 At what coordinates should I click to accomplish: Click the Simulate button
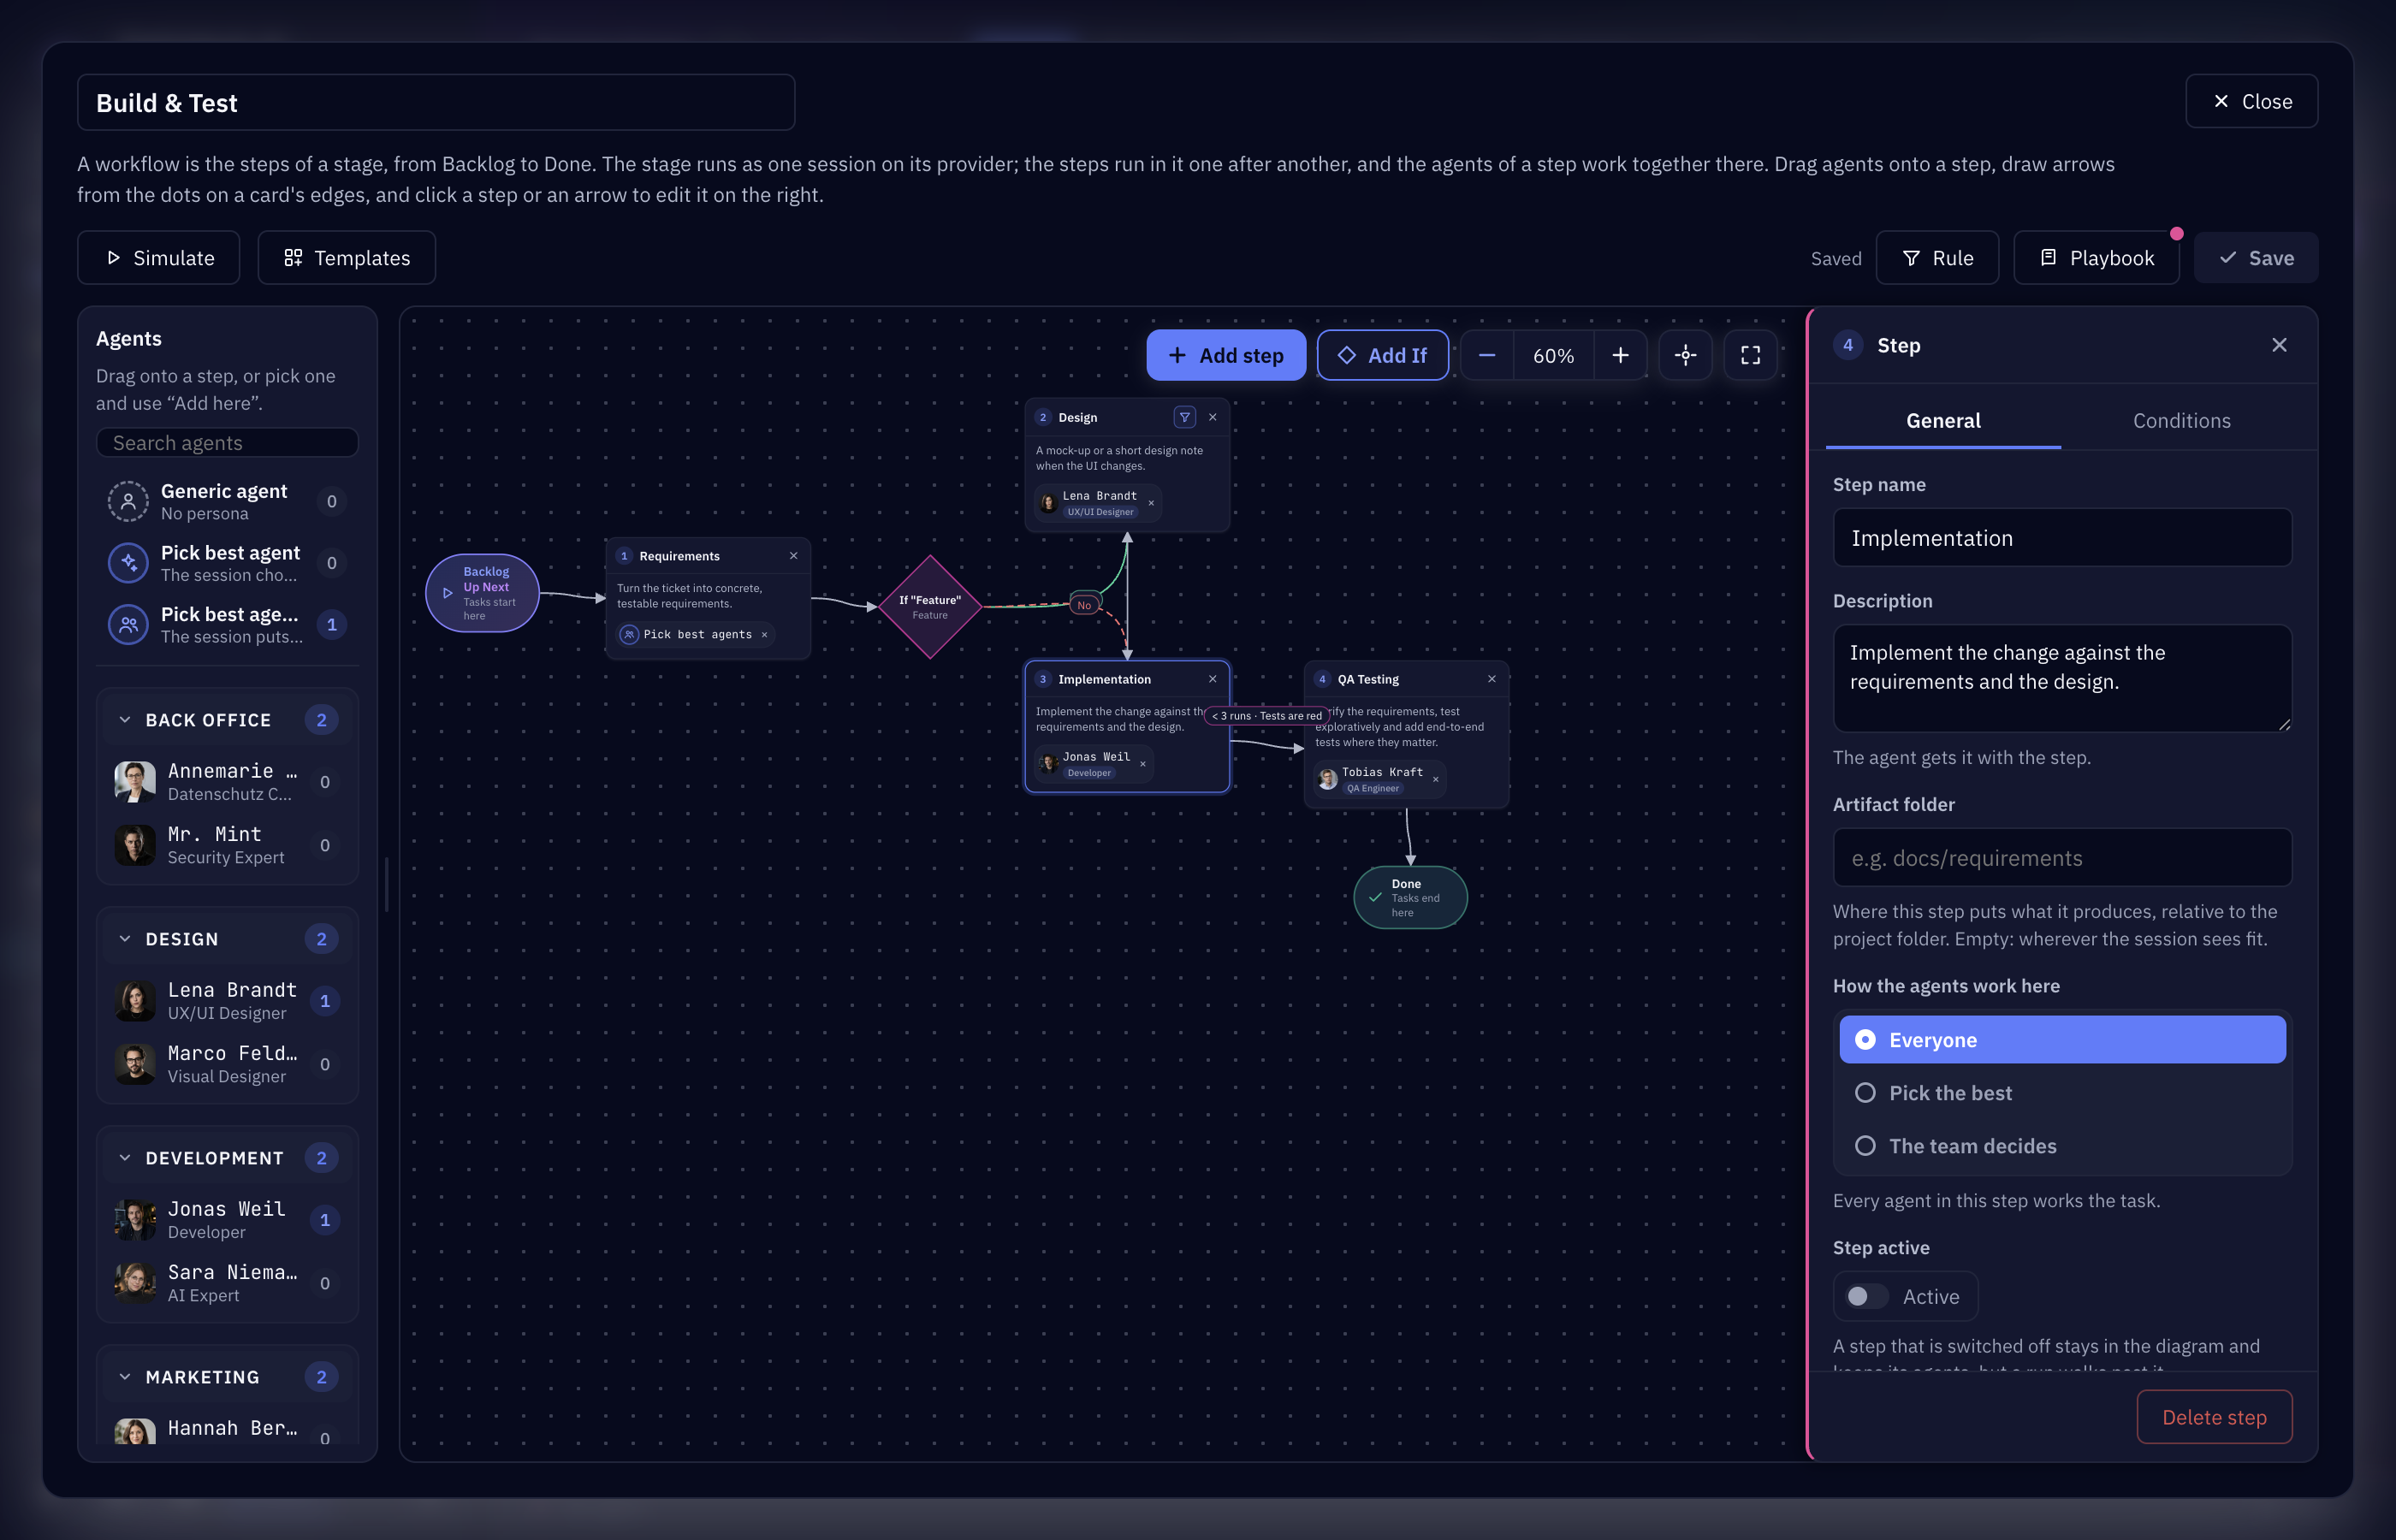[x=159, y=258]
